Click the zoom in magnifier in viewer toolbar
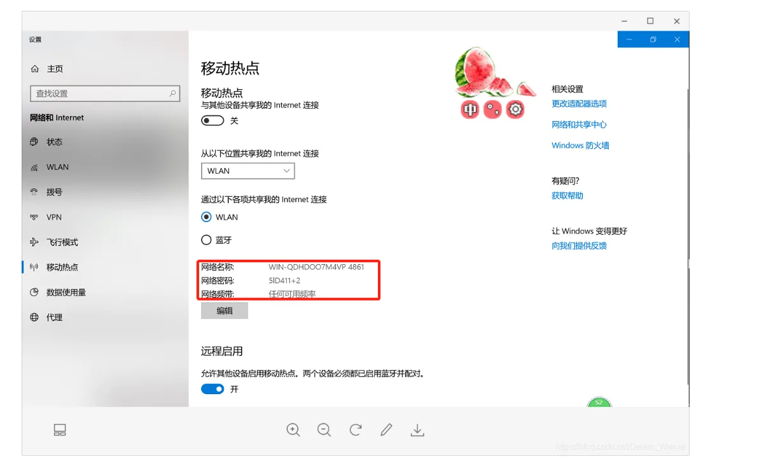Screen dimensions: 757x461 pyautogui.click(x=293, y=430)
